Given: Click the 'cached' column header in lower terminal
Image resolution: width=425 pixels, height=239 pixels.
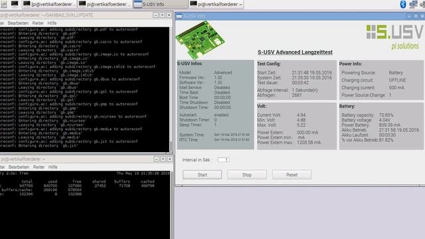Looking at the screenshot, I should [147, 181].
